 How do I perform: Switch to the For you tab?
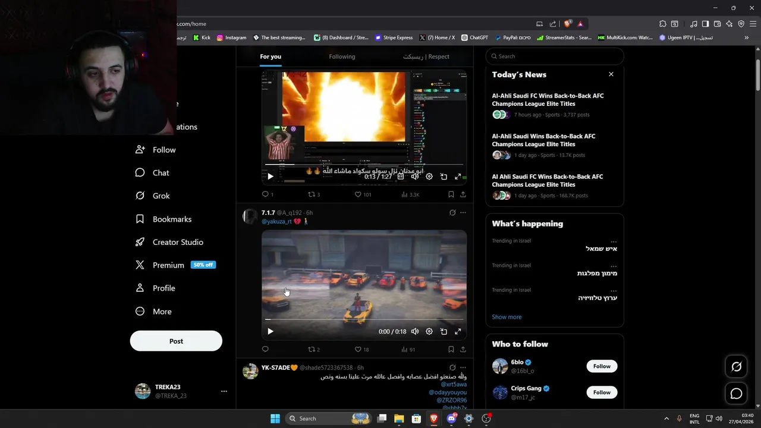point(271,56)
